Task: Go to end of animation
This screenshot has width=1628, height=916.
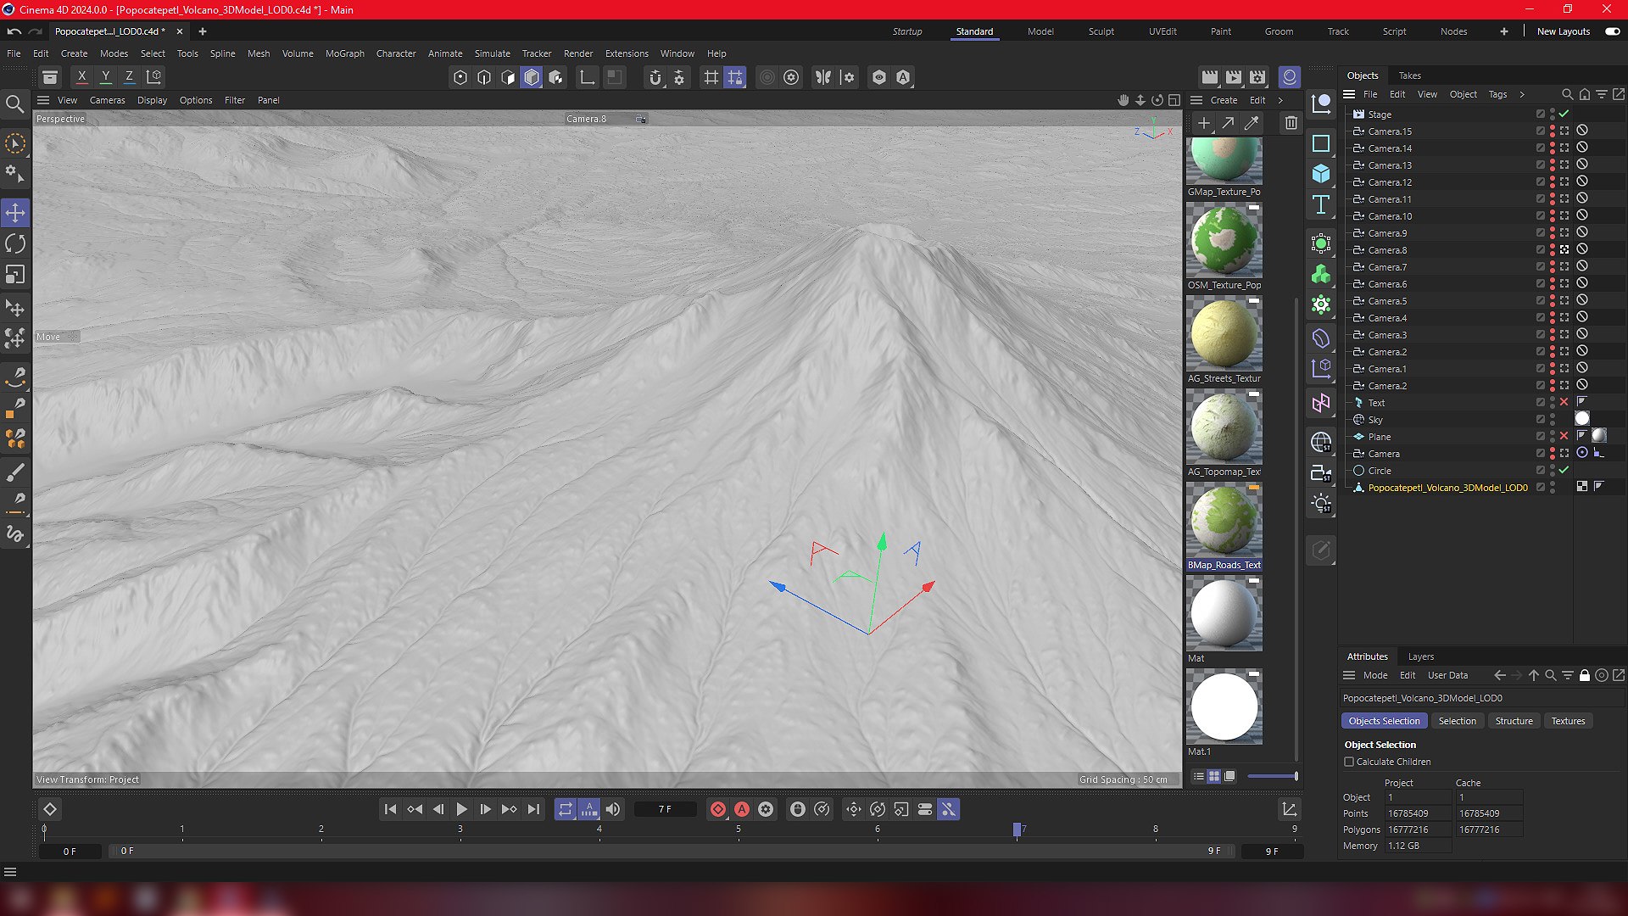Action: coord(533,809)
